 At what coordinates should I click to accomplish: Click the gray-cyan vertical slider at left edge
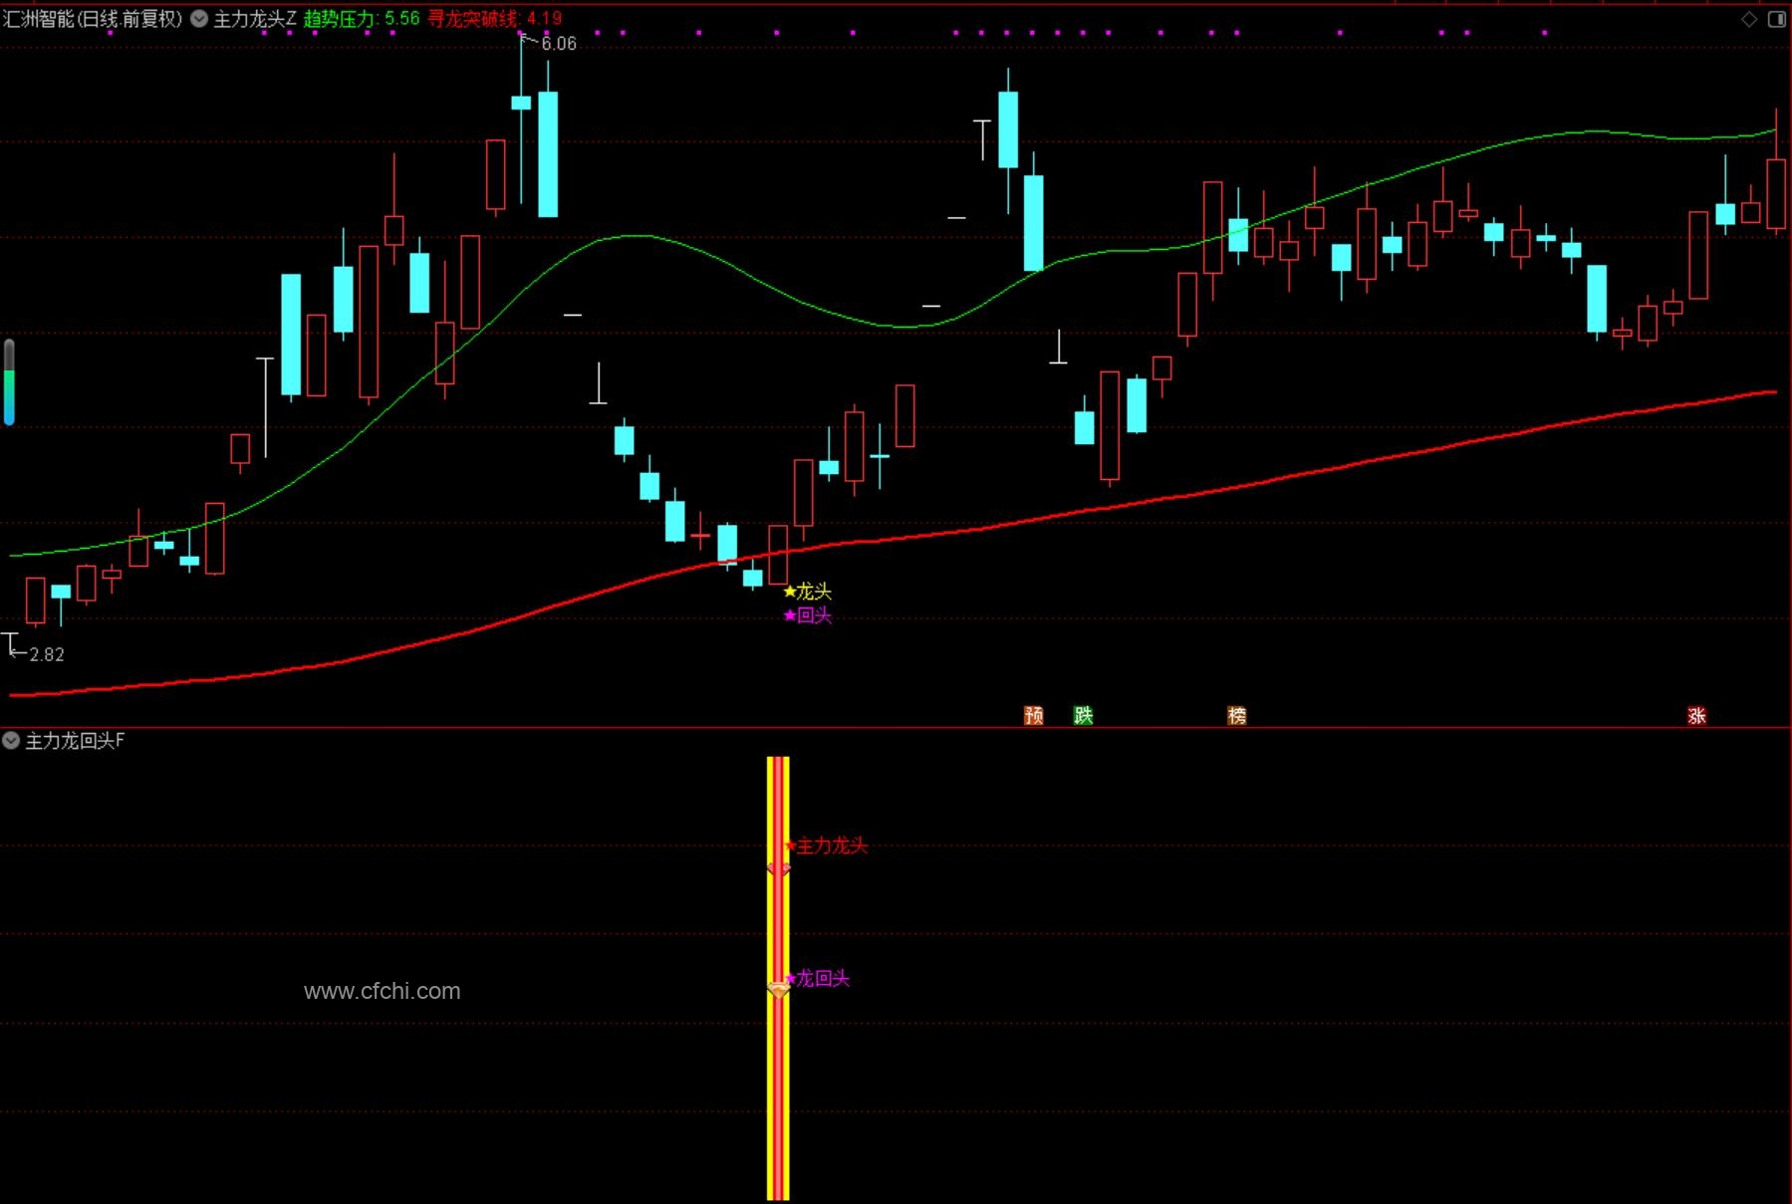click(x=9, y=382)
